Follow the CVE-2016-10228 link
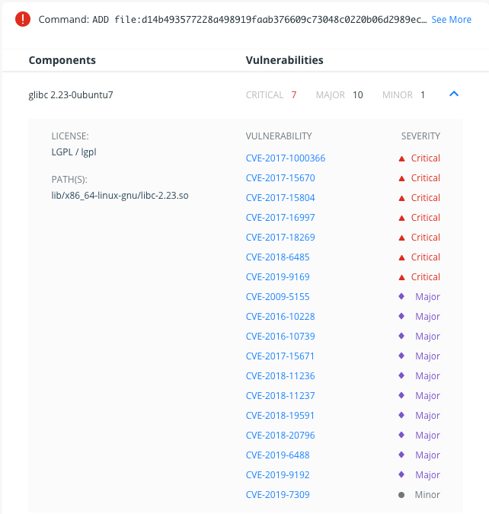The image size is (489, 514). tap(280, 316)
